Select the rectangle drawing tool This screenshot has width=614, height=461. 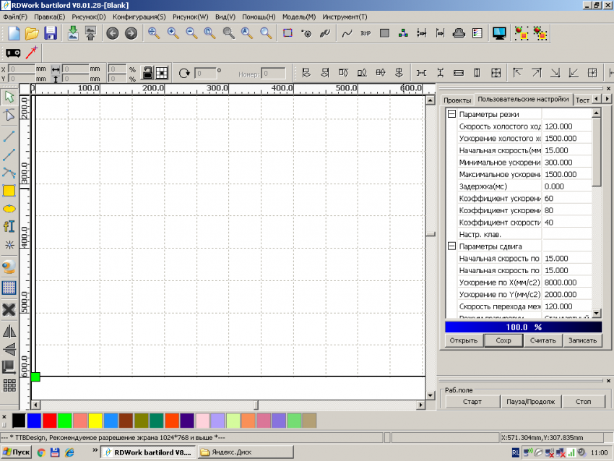coord(9,191)
